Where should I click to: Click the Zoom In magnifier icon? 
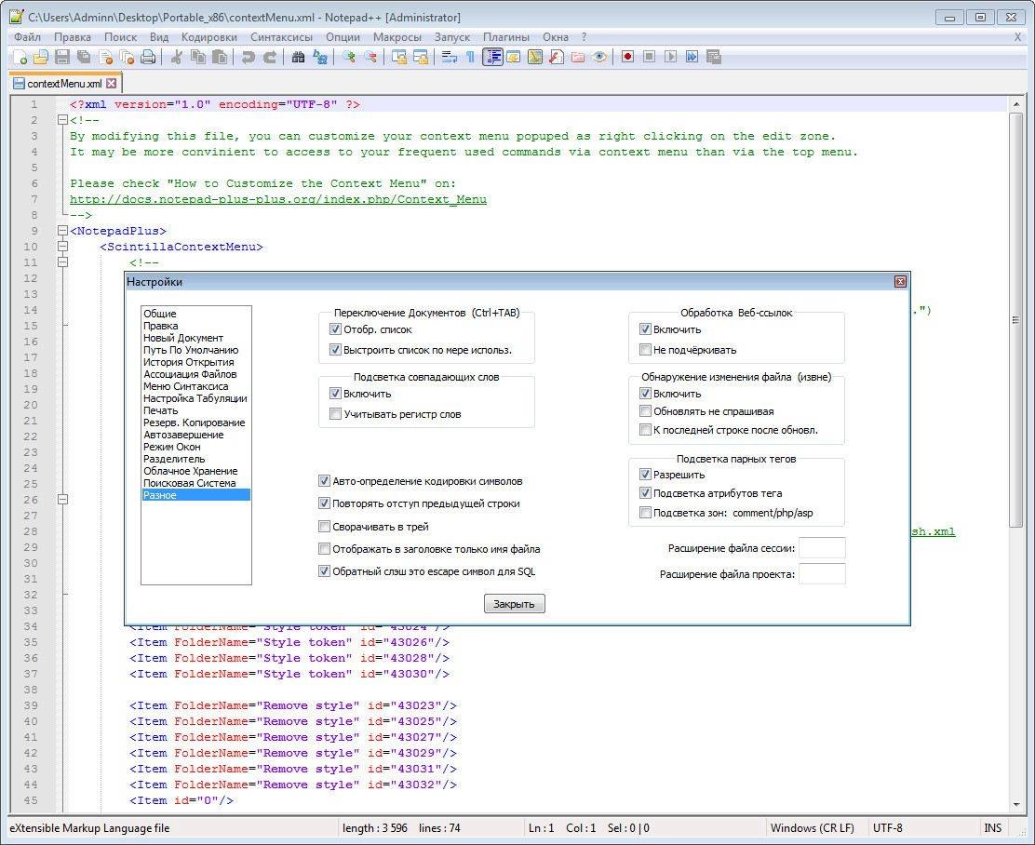pyautogui.click(x=348, y=58)
